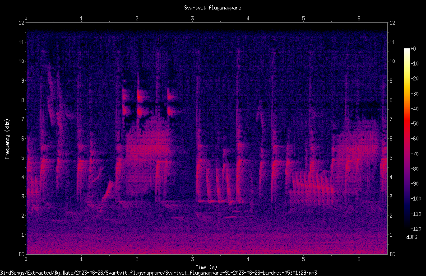Click the '-100' color bar level label

416,199
